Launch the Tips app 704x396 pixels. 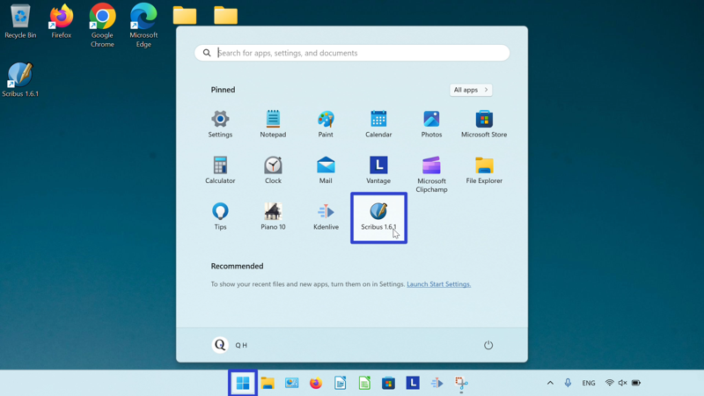point(220,216)
